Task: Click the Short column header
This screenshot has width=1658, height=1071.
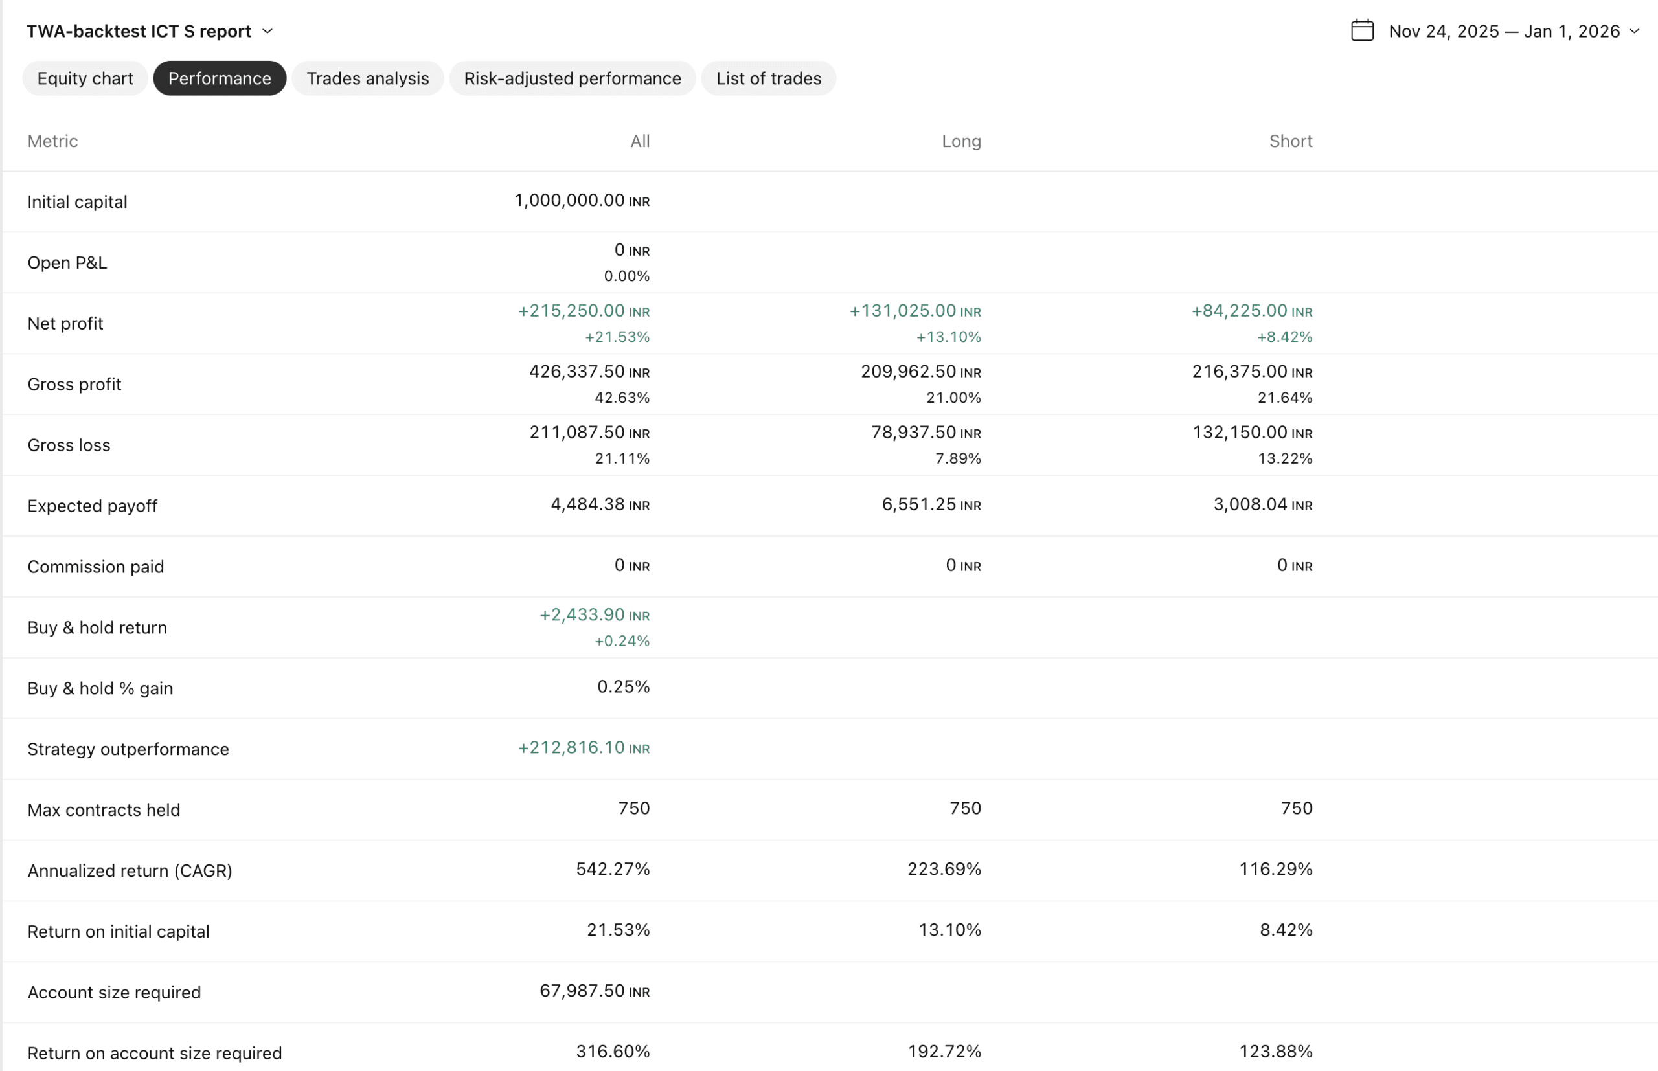Action: coord(1290,141)
